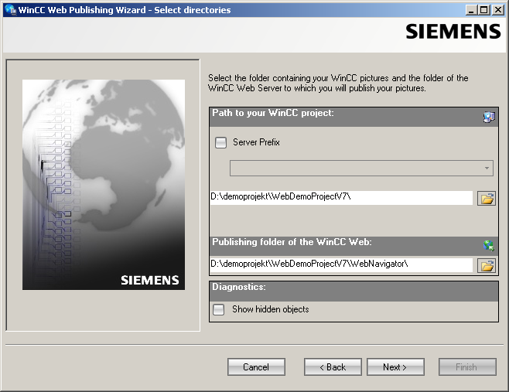The width and height of the screenshot is (509, 392).
Task: Maximize the Web Publishing Wizard window
Action: pos(483,10)
